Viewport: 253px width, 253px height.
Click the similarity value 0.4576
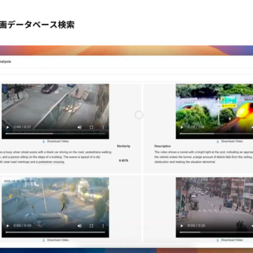pyautogui.click(x=123, y=161)
